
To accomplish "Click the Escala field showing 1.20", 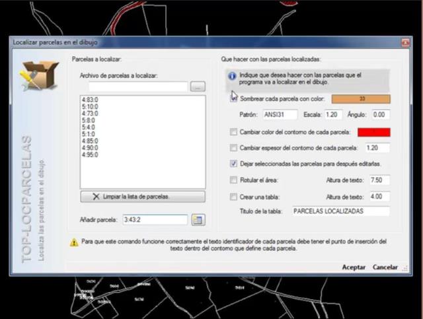I will [333, 115].
